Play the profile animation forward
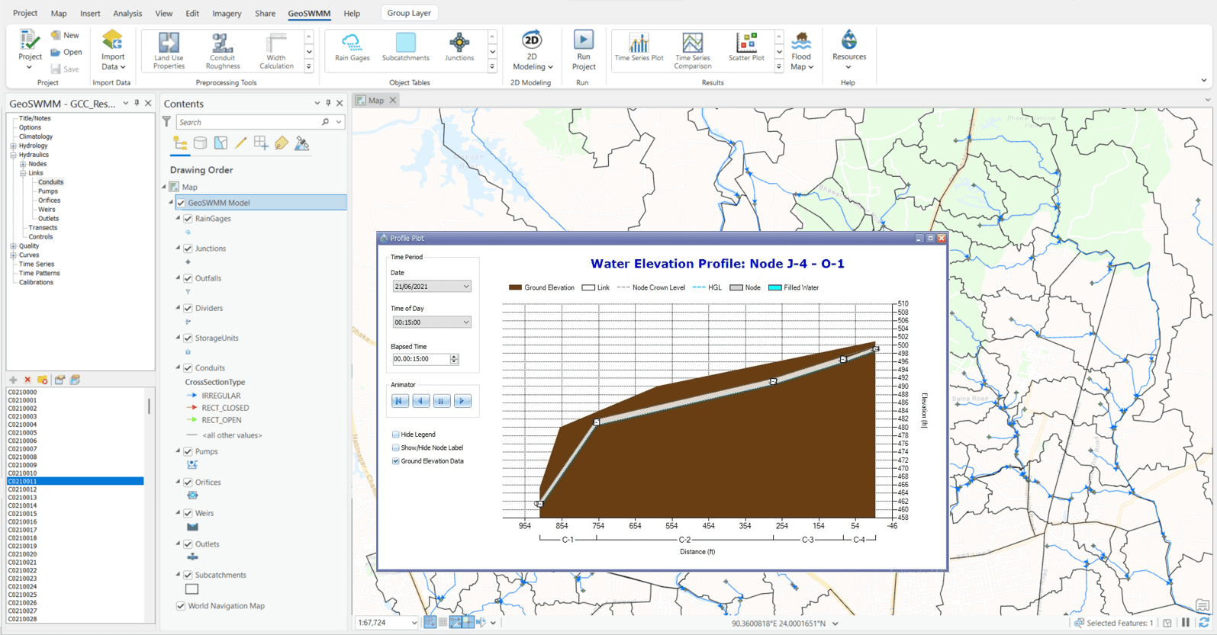Image resolution: width=1217 pixels, height=635 pixels. coord(462,401)
